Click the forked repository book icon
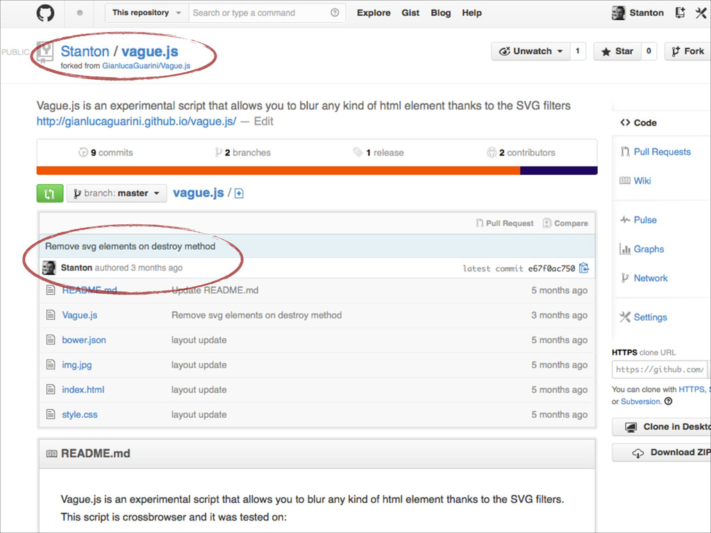This screenshot has height=533, width=711. click(x=44, y=52)
